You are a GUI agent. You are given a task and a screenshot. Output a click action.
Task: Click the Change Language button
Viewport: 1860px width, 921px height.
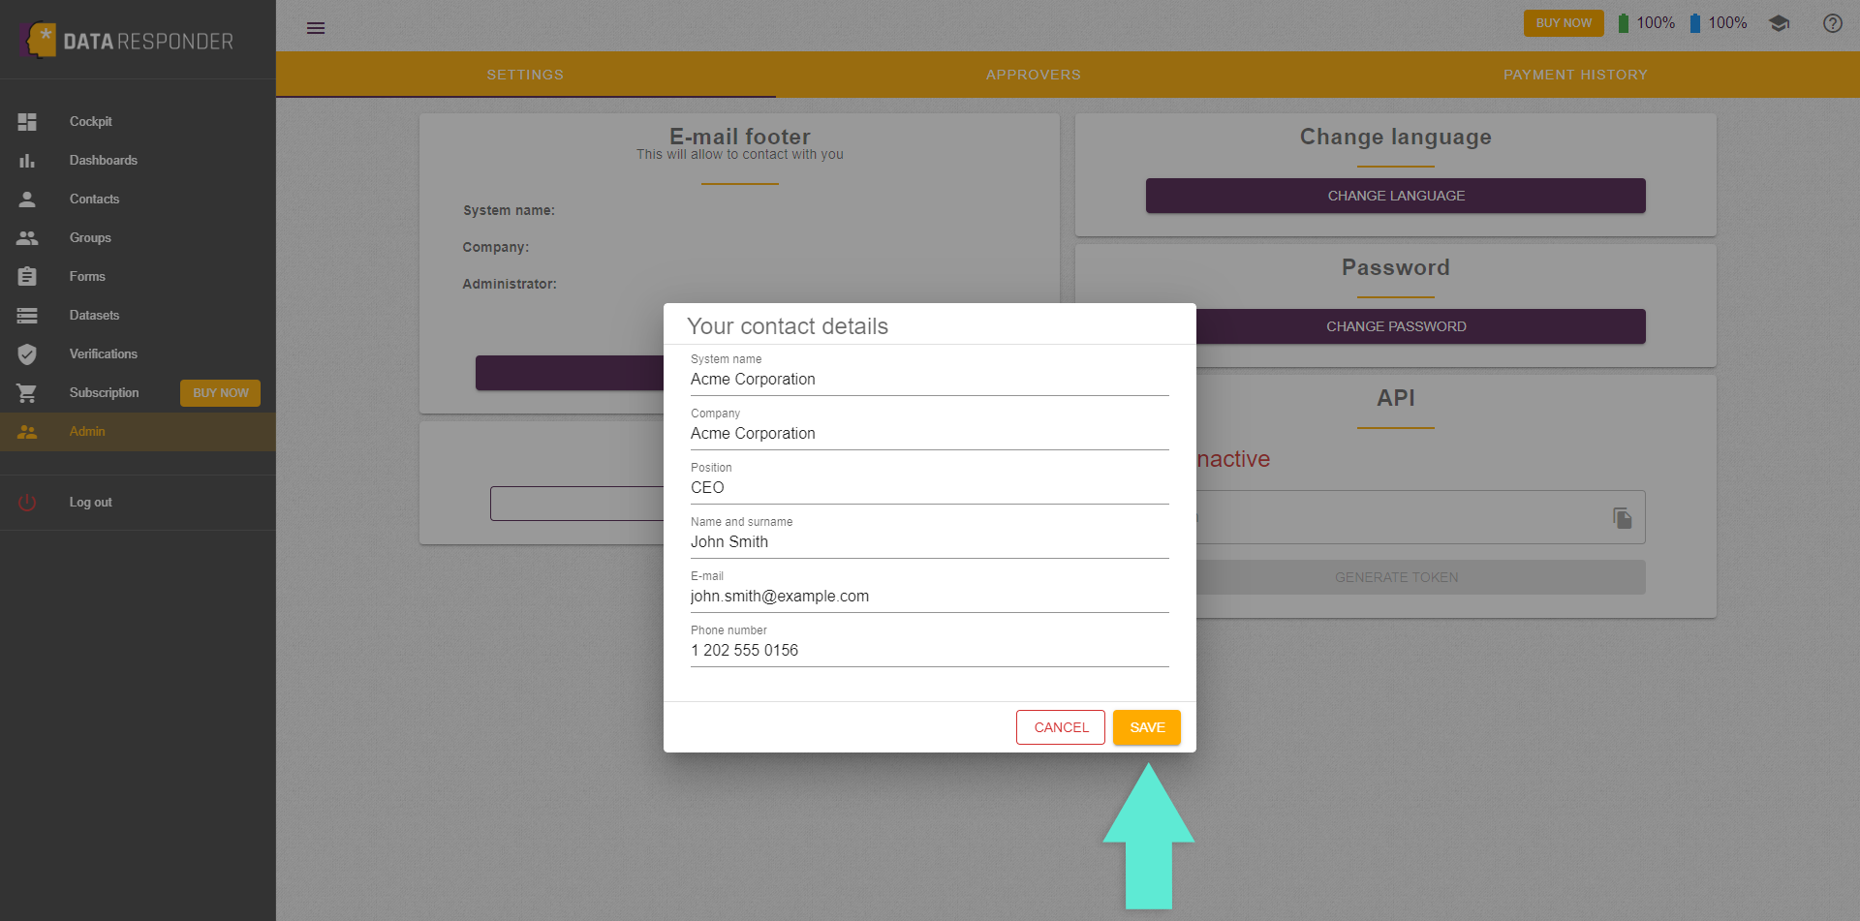click(x=1396, y=196)
